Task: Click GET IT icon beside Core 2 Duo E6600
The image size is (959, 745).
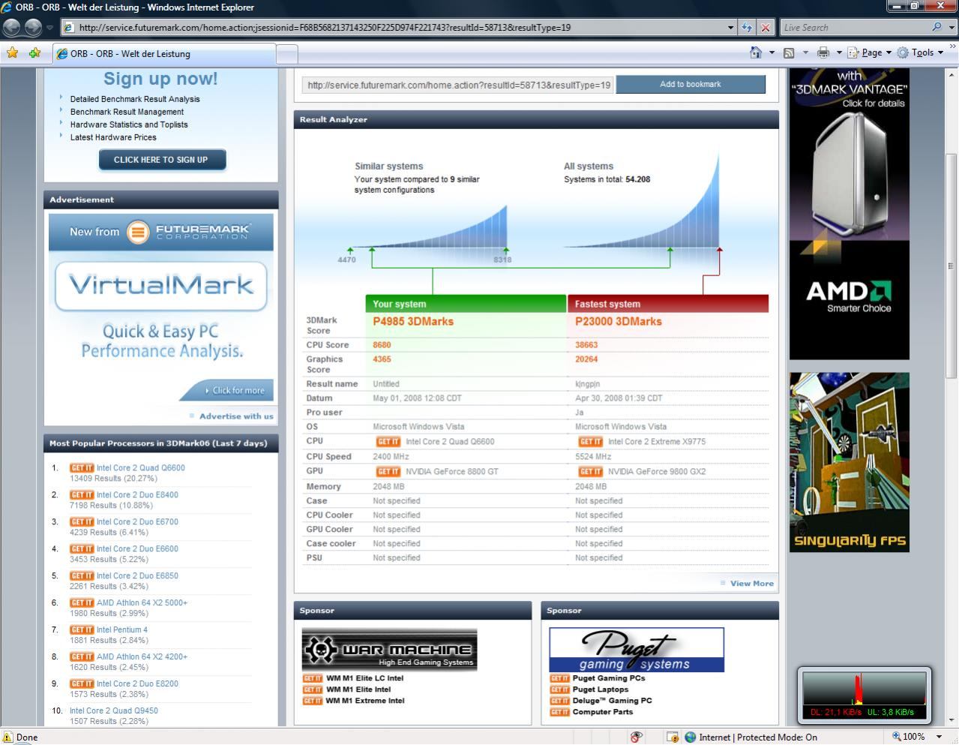Action: [82, 549]
